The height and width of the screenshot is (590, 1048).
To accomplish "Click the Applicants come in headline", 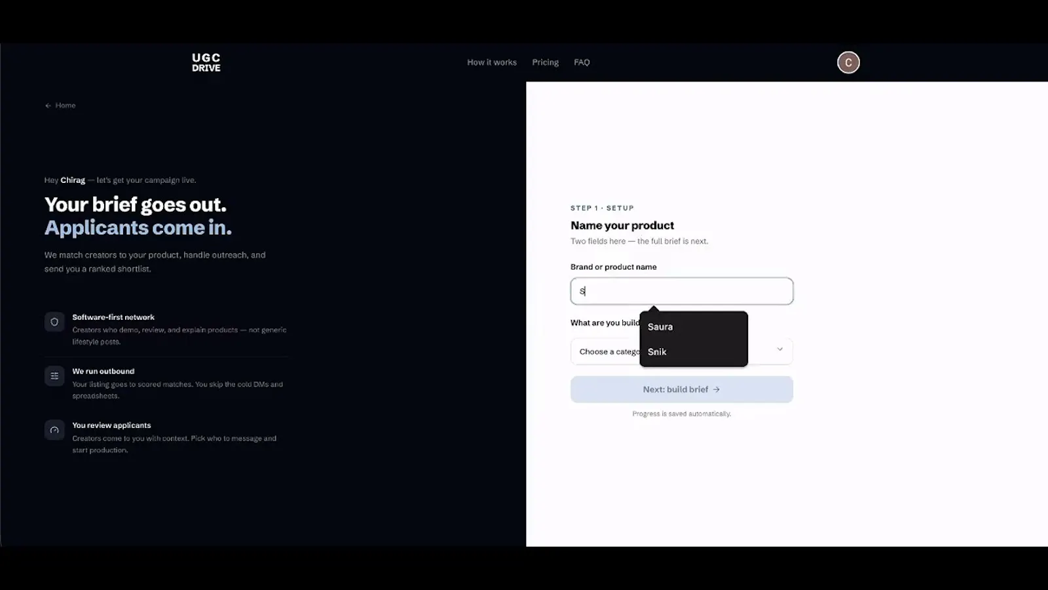I will [138, 227].
